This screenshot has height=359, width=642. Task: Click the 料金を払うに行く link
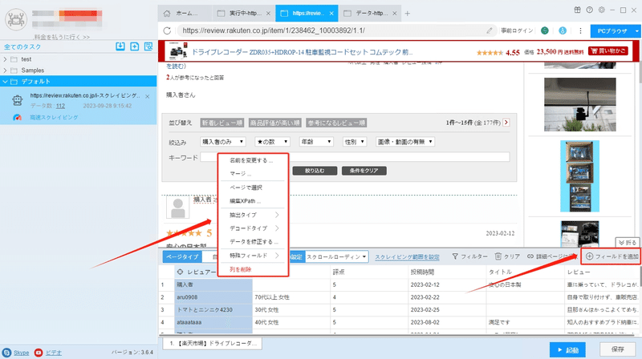(x=62, y=37)
